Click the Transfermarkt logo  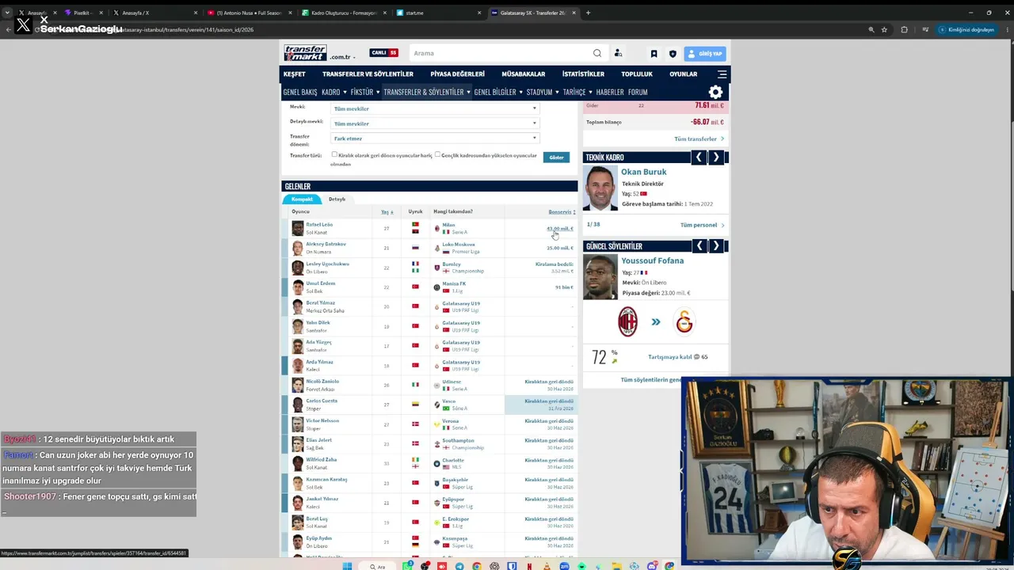306,53
